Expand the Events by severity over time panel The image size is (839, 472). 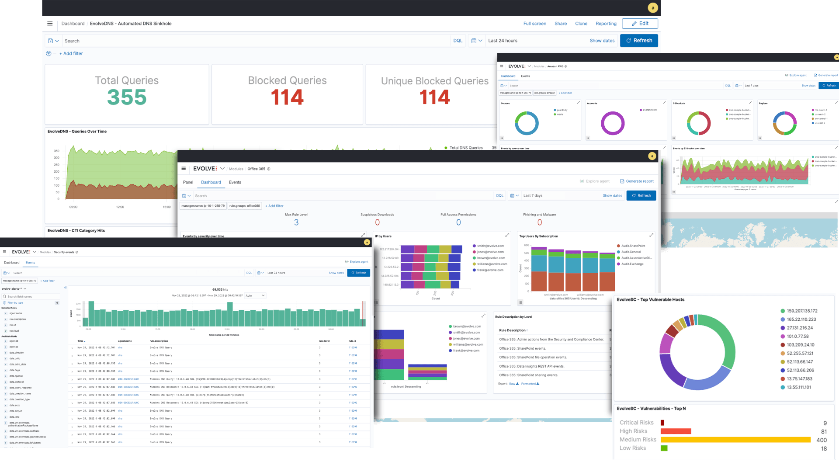(363, 235)
